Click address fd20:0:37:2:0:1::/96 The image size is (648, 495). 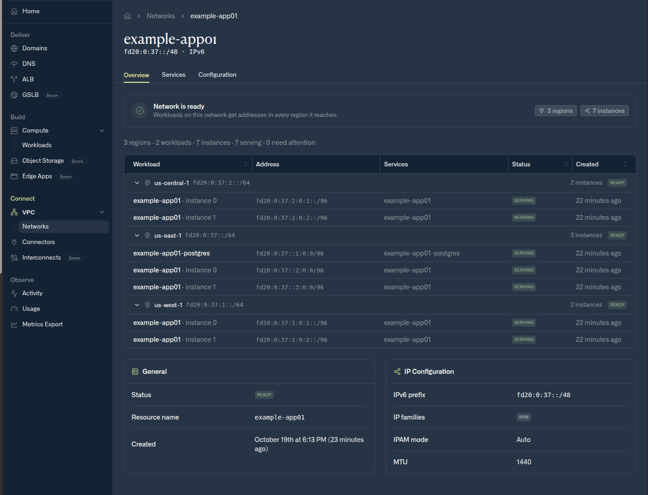click(292, 201)
